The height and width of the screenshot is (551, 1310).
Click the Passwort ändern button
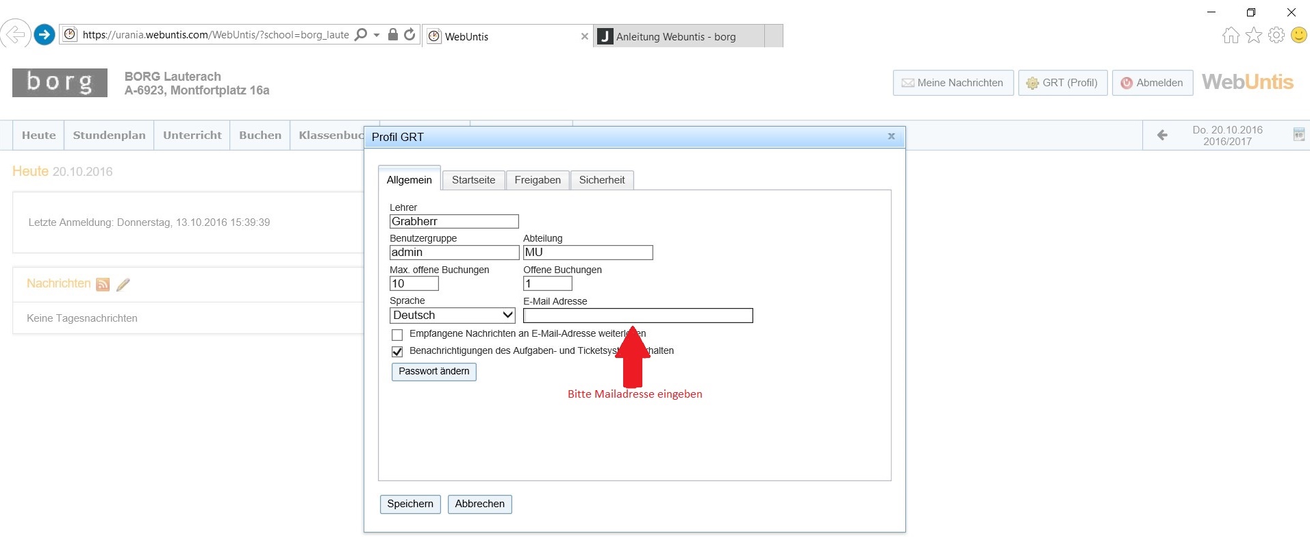pyautogui.click(x=434, y=372)
